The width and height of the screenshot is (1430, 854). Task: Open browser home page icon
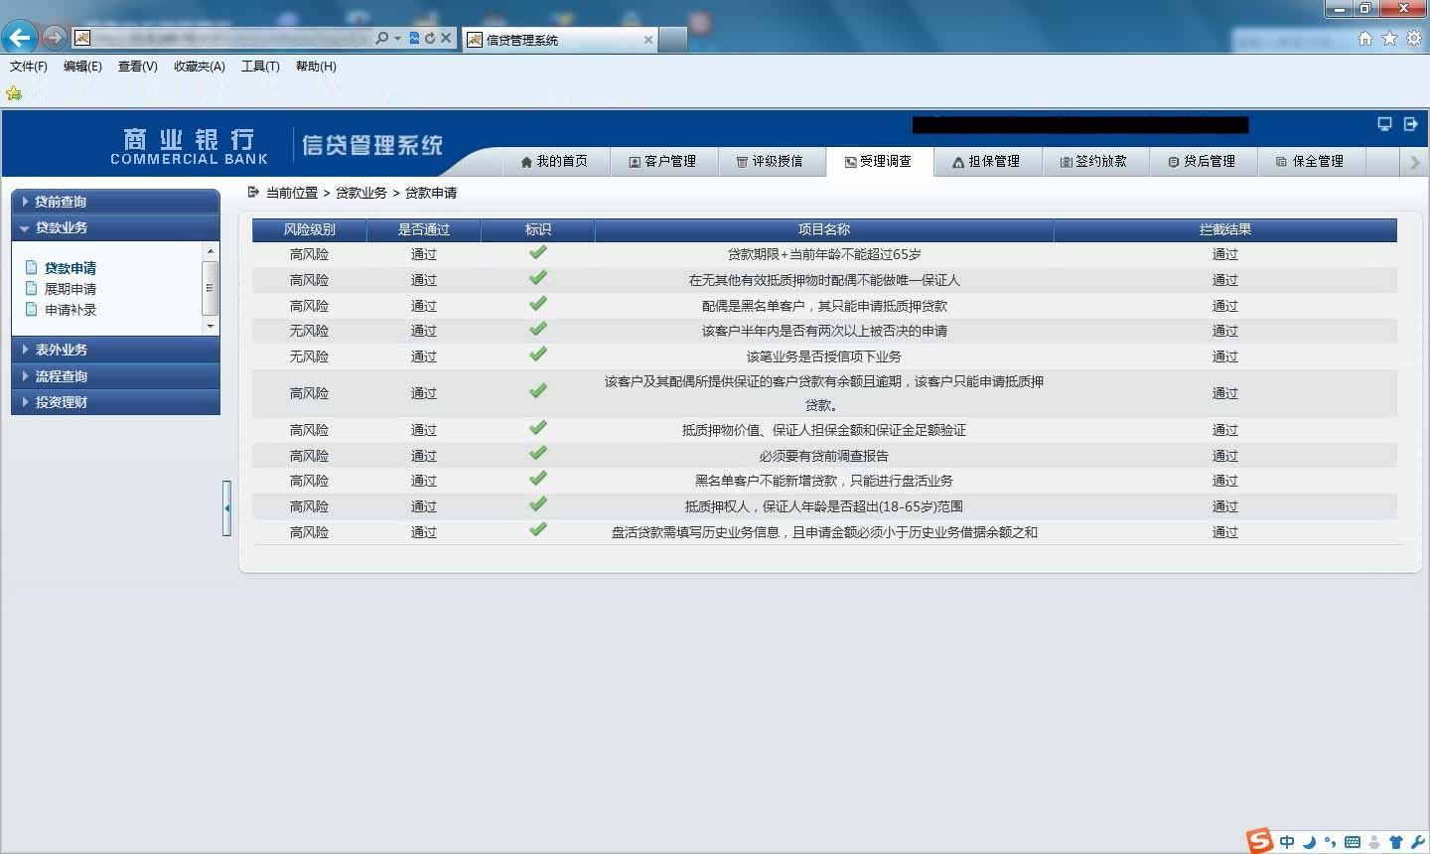tap(1365, 38)
